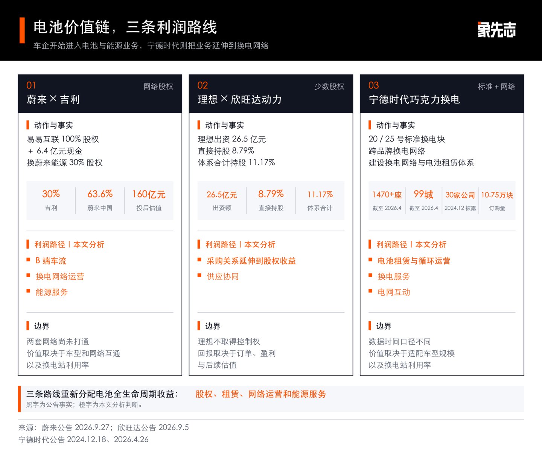Screen dimensions: 542x450
Task: Click the 少数股权 tag on card 02
Action: (x=329, y=87)
